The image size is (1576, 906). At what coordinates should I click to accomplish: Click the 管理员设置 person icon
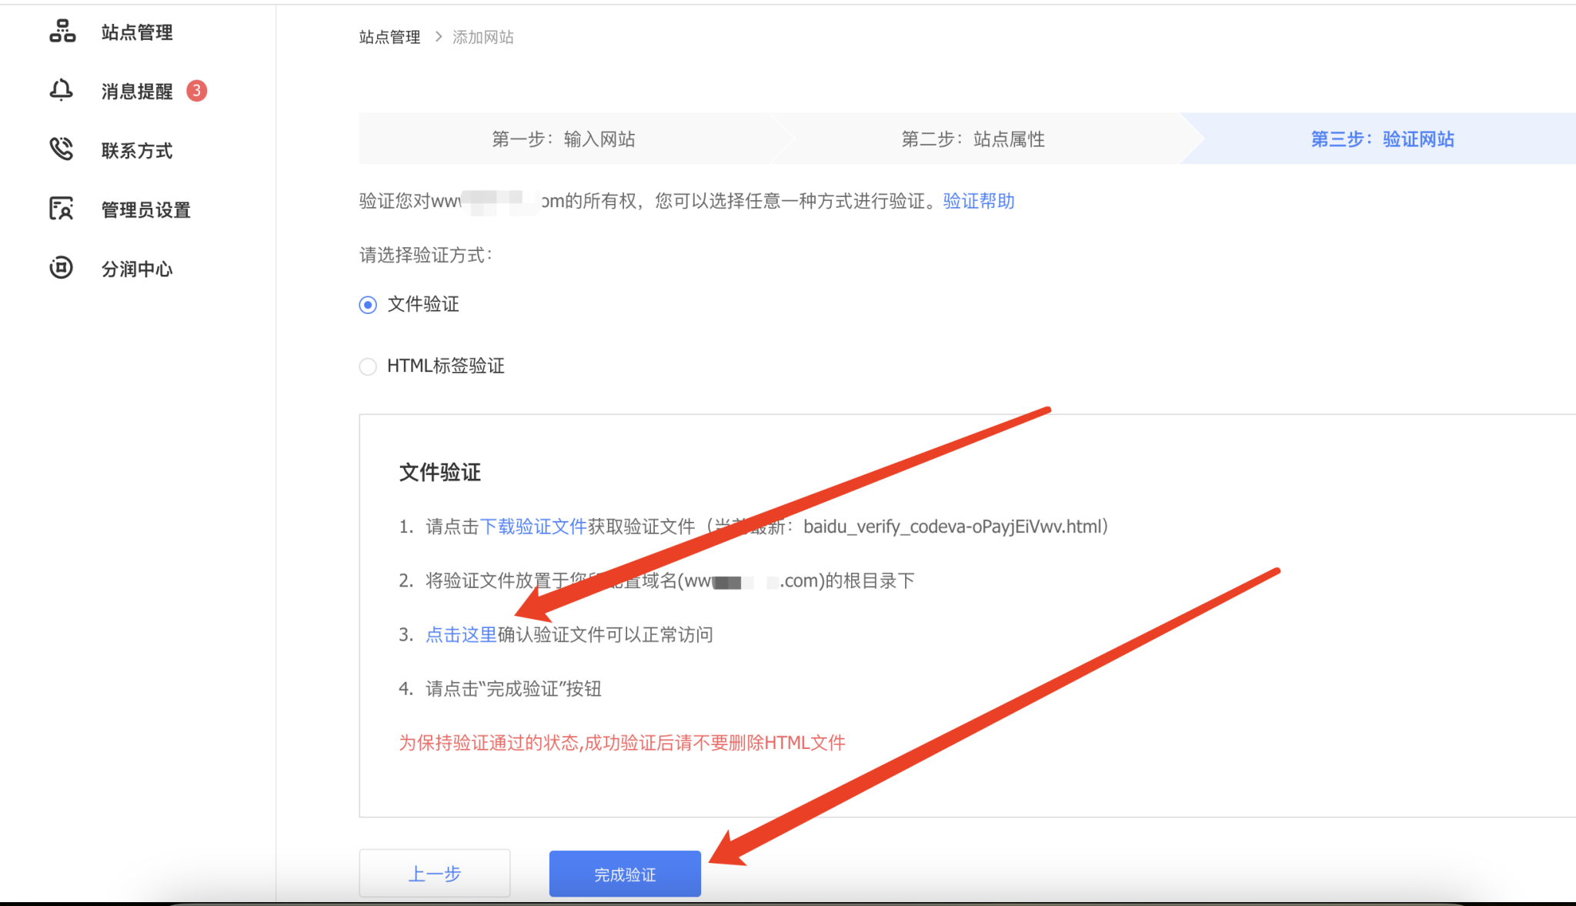(x=62, y=209)
